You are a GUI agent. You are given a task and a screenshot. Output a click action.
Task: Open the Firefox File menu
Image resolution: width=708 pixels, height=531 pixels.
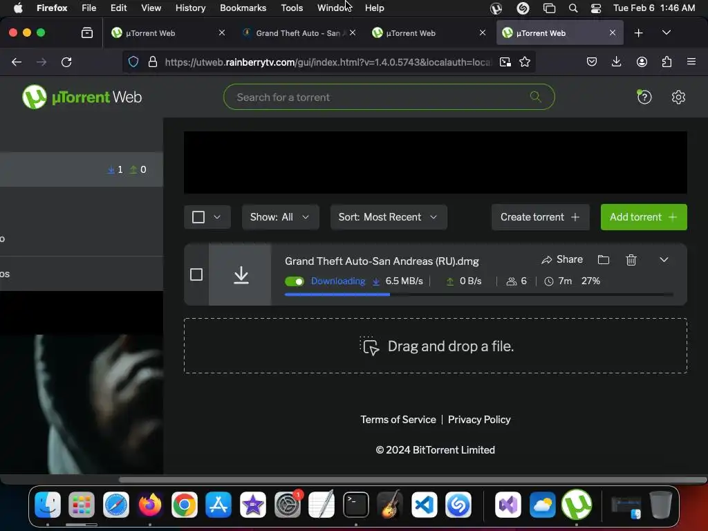89,8
